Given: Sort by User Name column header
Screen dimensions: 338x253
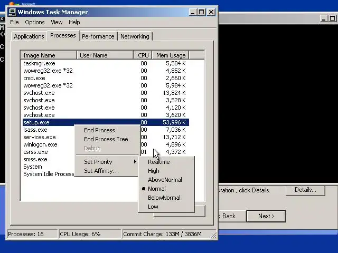Looking at the screenshot, I should pyautogui.click(x=105, y=55).
